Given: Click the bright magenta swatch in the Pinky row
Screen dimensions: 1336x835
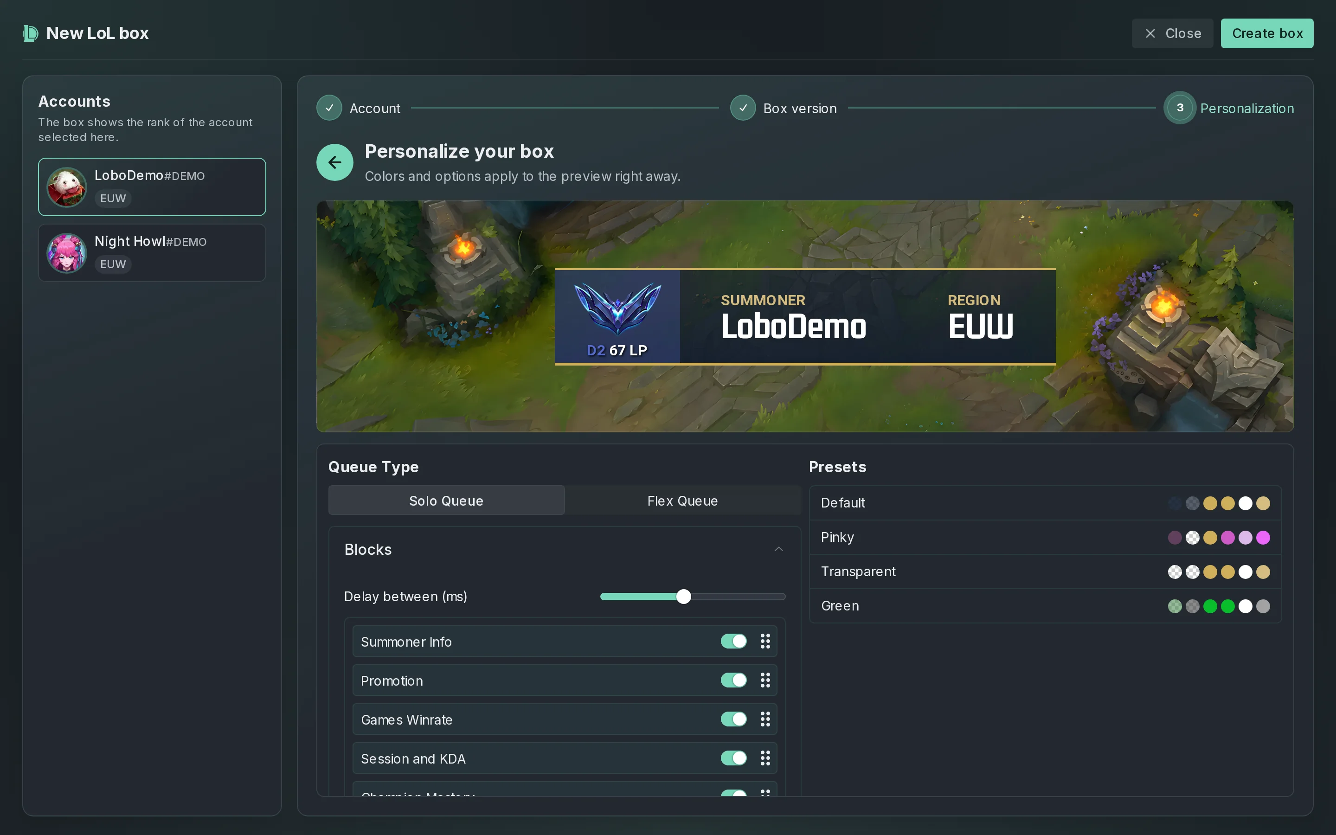Looking at the screenshot, I should coord(1263,538).
